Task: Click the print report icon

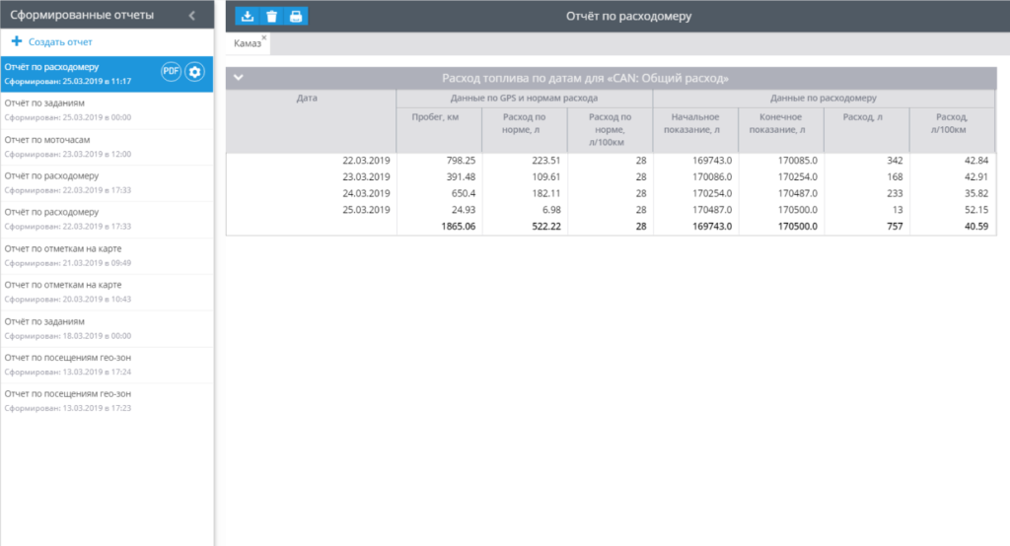Action: pyautogui.click(x=296, y=16)
